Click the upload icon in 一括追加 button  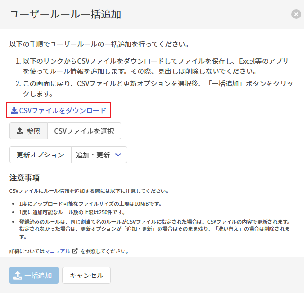click(18, 276)
